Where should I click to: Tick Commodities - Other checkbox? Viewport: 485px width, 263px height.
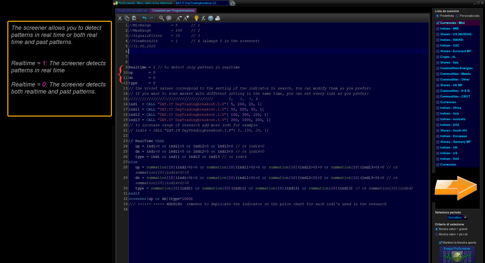click(x=438, y=80)
